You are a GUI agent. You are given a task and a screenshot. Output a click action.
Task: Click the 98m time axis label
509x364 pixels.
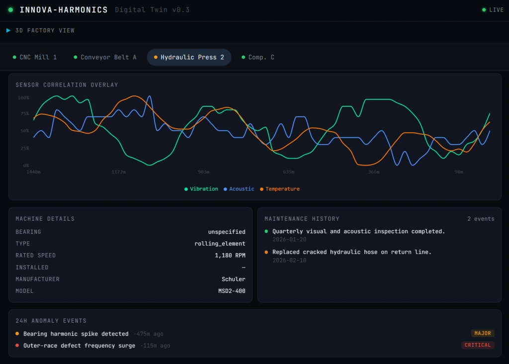click(x=459, y=172)
